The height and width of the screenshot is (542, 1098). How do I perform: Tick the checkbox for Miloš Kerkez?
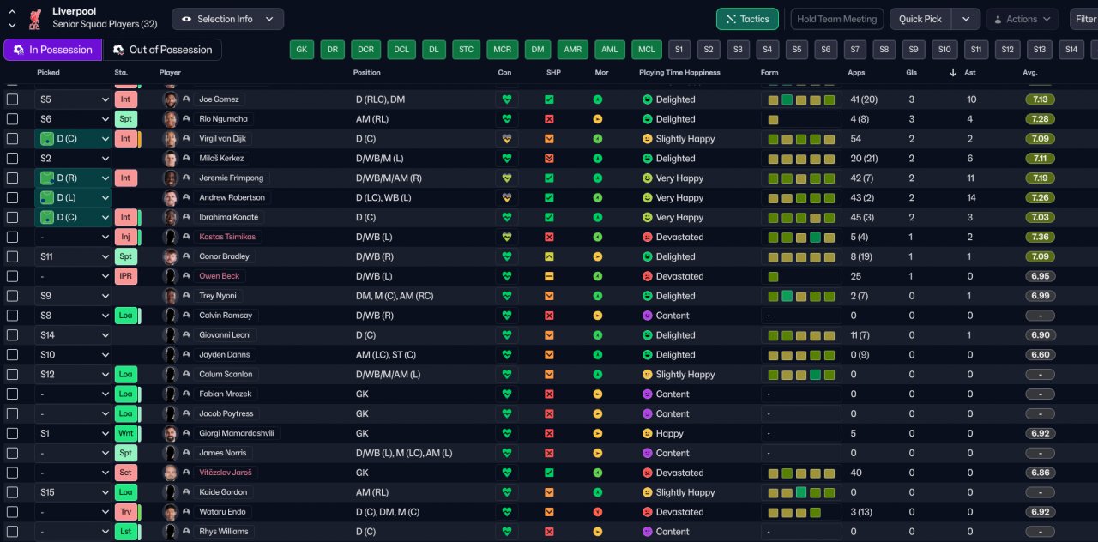pos(12,159)
